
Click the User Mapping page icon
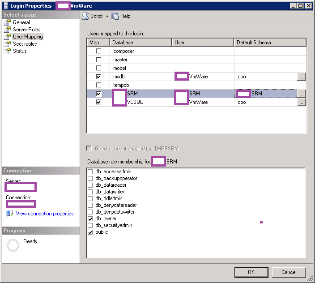7,37
